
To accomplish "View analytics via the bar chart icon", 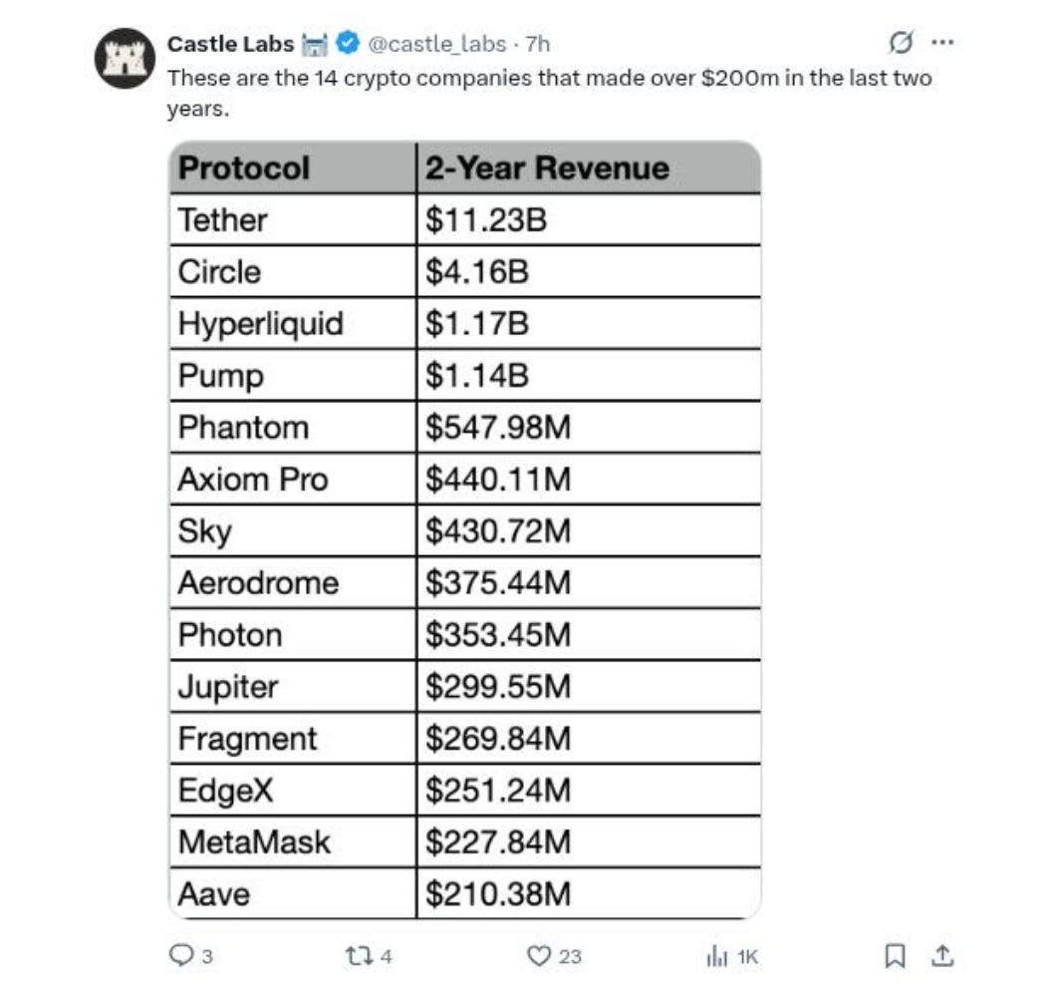I will coord(716,955).
